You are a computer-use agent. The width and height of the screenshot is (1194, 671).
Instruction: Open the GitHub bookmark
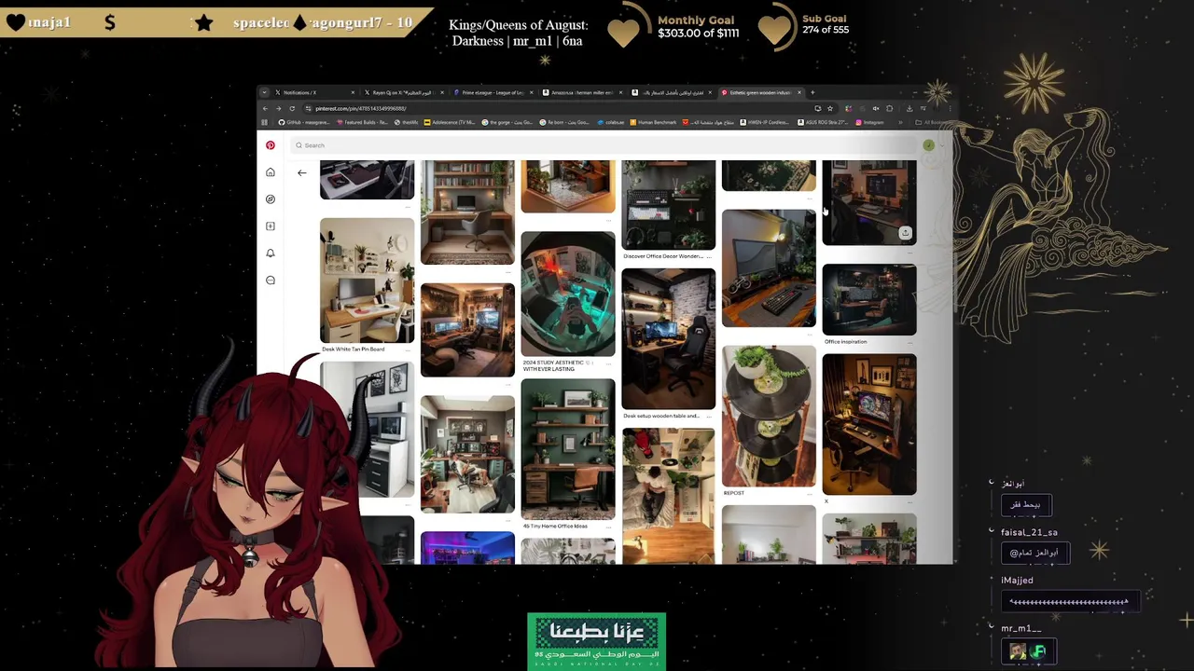303,122
